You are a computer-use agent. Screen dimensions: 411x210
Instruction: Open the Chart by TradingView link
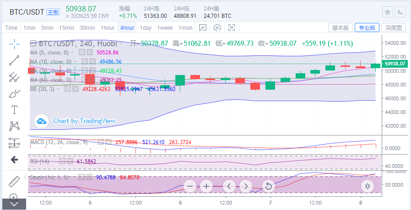click(x=84, y=121)
